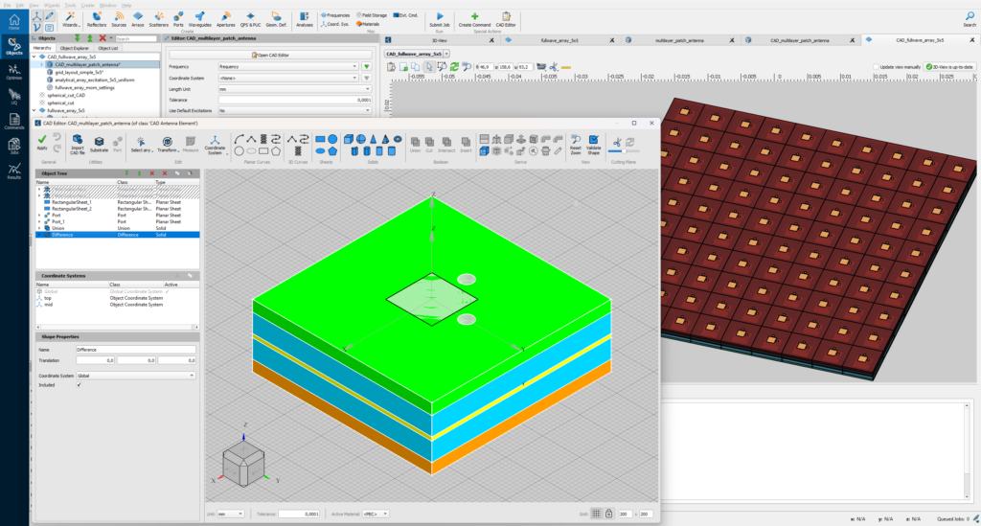Click the QPS & PUC icon
The image size is (981, 526).
coord(250,19)
